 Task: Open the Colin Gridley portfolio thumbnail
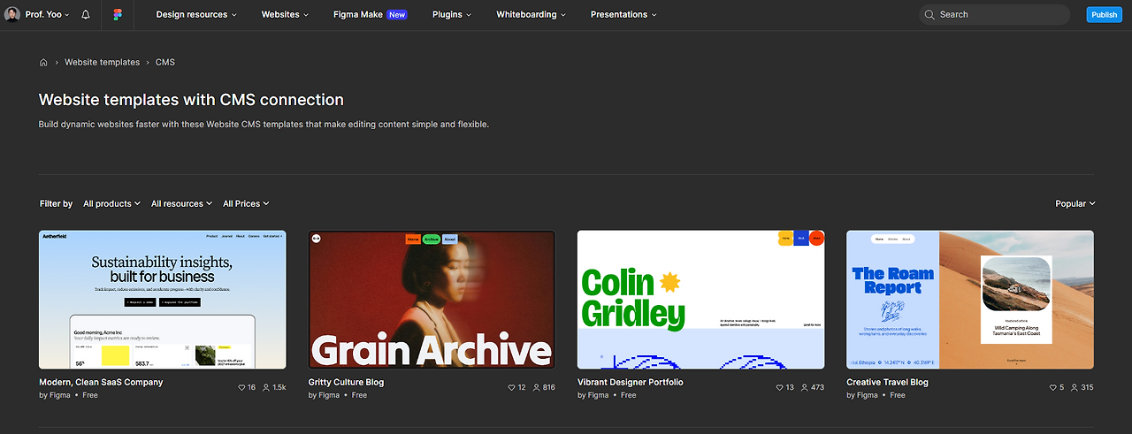701,300
